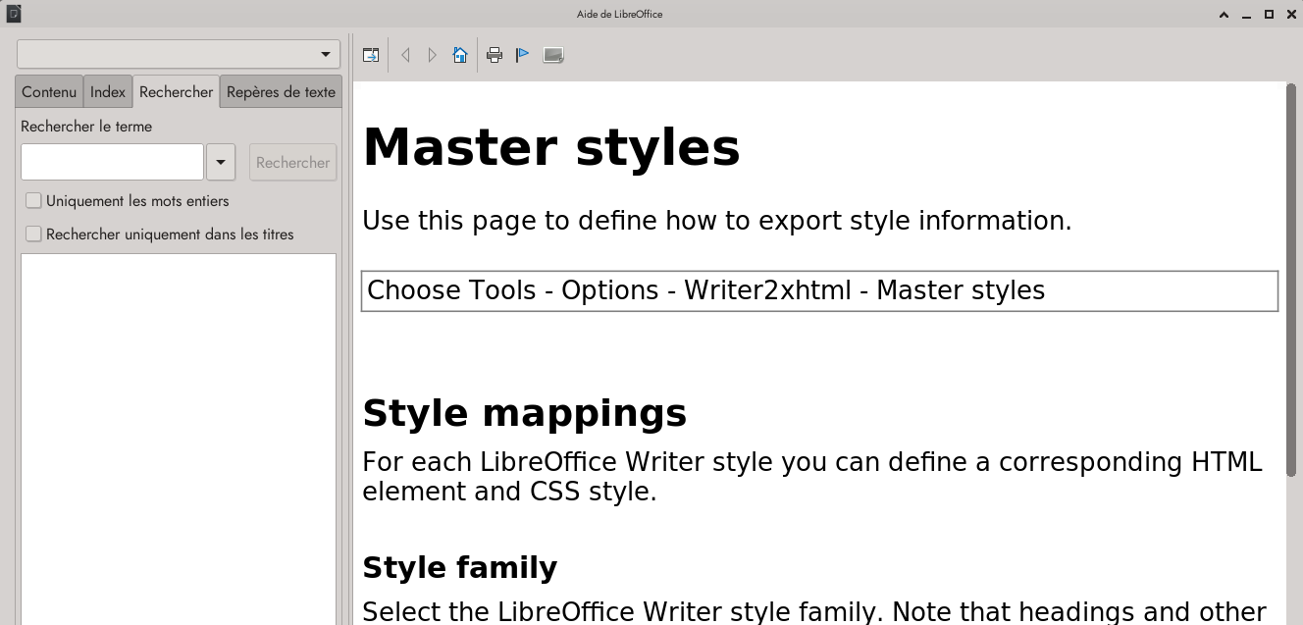1303x625 pixels.
Task: Print the current help page
Action: [x=495, y=55]
